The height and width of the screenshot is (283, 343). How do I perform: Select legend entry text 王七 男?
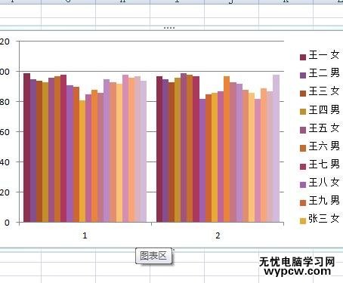click(324, 165)
